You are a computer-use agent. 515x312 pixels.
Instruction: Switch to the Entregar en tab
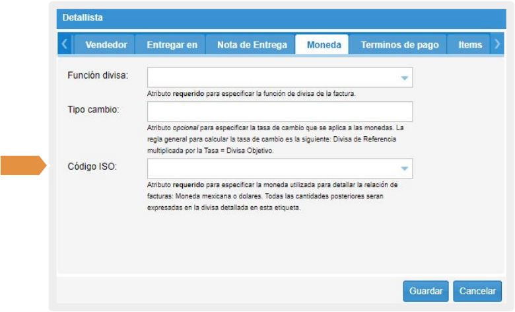172,45
